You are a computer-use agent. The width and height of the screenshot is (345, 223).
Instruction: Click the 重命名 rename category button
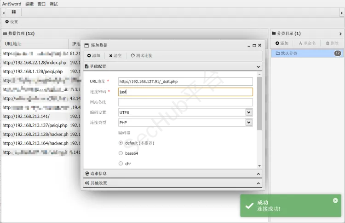pos(307,43)
